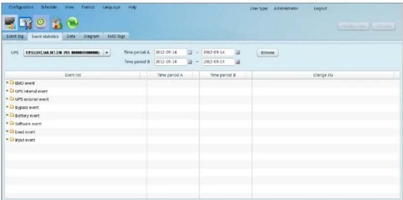
Task: Open calendar for Time period B end date
Action: [238, 62]
